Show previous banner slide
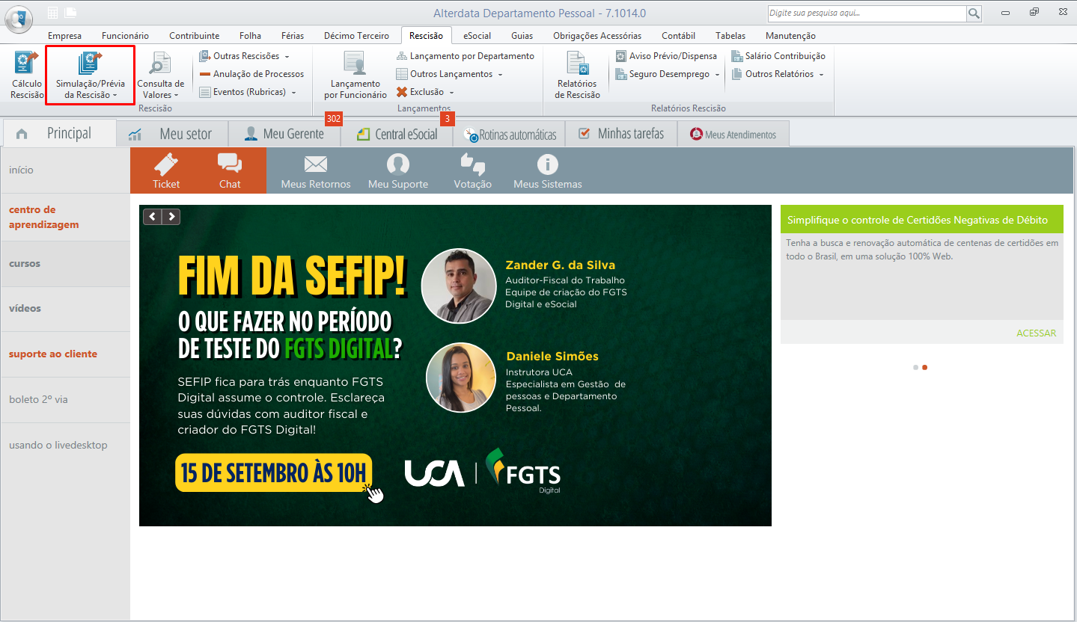 (153, 217)
